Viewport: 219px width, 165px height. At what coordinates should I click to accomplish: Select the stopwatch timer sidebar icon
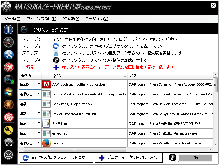coord(9,142)
